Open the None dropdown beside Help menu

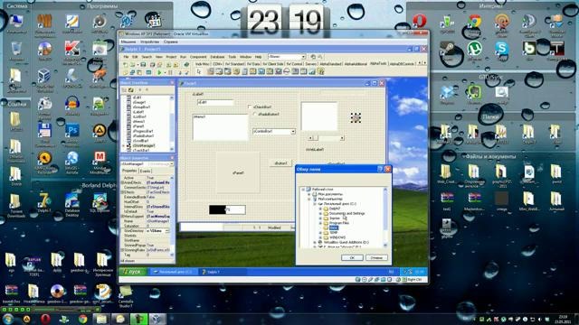(303, 57)
